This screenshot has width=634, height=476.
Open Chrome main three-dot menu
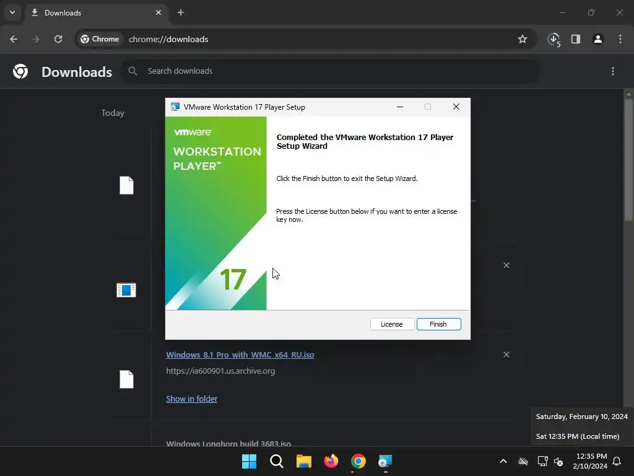620,39
